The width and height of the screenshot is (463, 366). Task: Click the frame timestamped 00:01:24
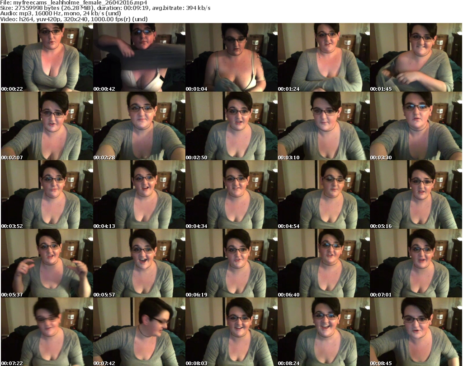324,57
